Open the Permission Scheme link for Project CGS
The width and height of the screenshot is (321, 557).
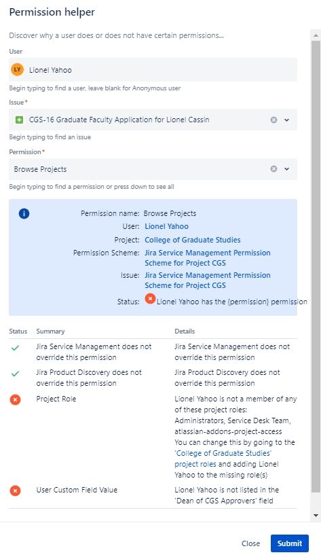pyautogui.click(x=208, y=258)
